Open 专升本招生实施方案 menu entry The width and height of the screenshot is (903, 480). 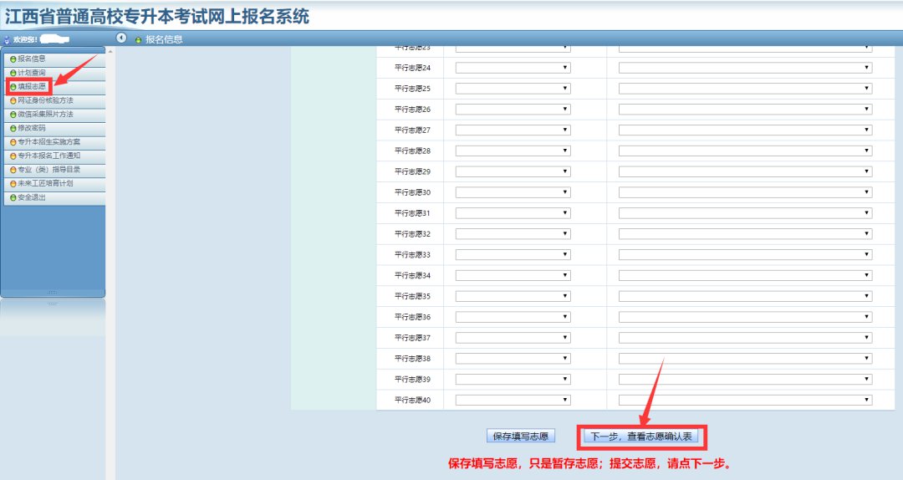click(x=54, y=142)
